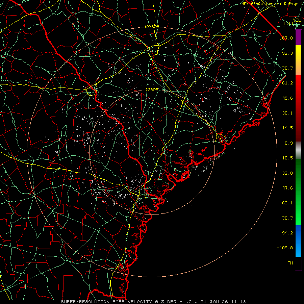Viewport: 304px width, 304px height.
Task: Click the -94.2 velocity scale value
Action: pyautogui.click(x=286, y=233)
